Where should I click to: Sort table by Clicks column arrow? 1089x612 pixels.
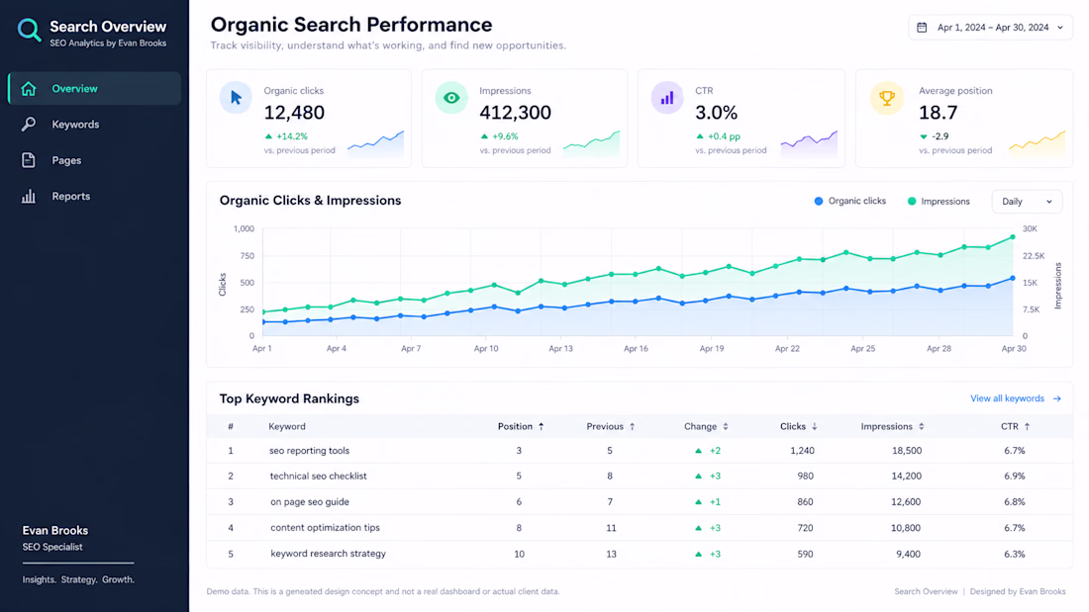pos(815,427)
